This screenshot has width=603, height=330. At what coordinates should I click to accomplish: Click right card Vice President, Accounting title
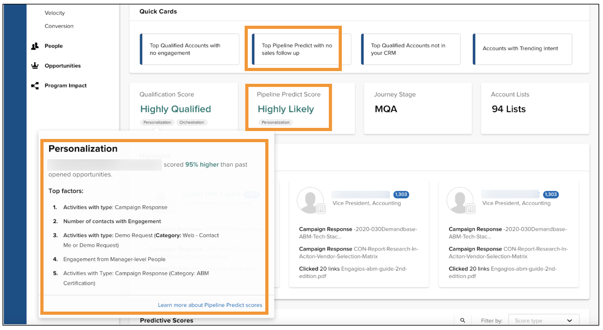click(516, 203)
